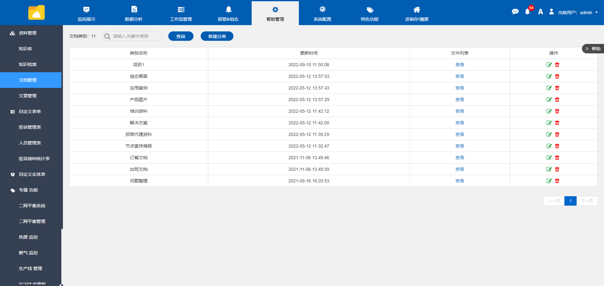Focus the keyword search input
The image size is (604, 286).
132,36
